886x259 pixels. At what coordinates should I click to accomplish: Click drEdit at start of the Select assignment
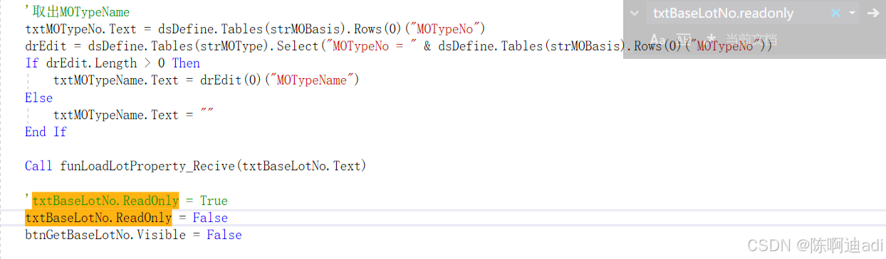[46, 46]
